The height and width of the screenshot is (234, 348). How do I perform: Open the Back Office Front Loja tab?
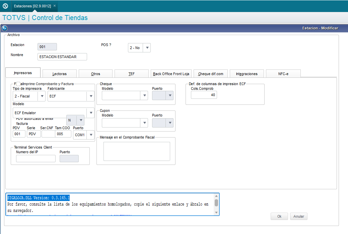pos(171,74)
